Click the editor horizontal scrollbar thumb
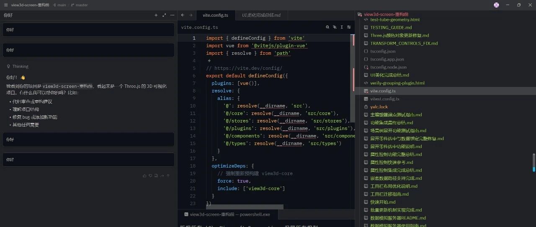The image size is (536, 227). click(245, 207)
